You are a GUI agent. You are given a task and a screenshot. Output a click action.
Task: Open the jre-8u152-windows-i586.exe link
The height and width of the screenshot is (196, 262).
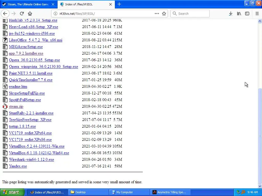point(32,33)
